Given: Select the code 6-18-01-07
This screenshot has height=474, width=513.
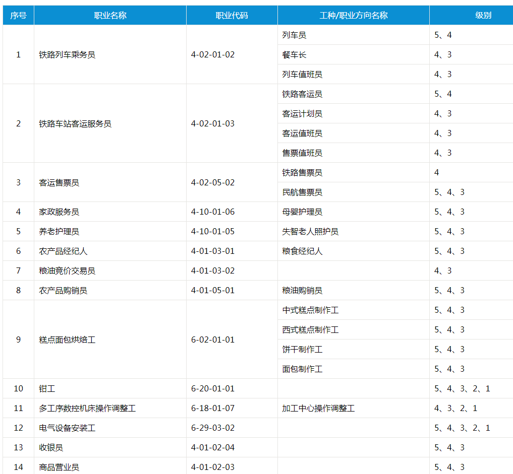Looking at the screenshot, I should click(x=213, y=408).
